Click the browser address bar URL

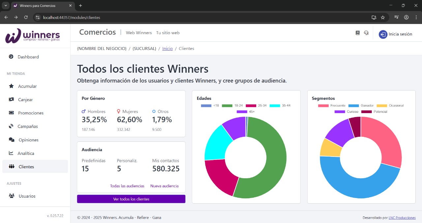click(x=72, y=17)
